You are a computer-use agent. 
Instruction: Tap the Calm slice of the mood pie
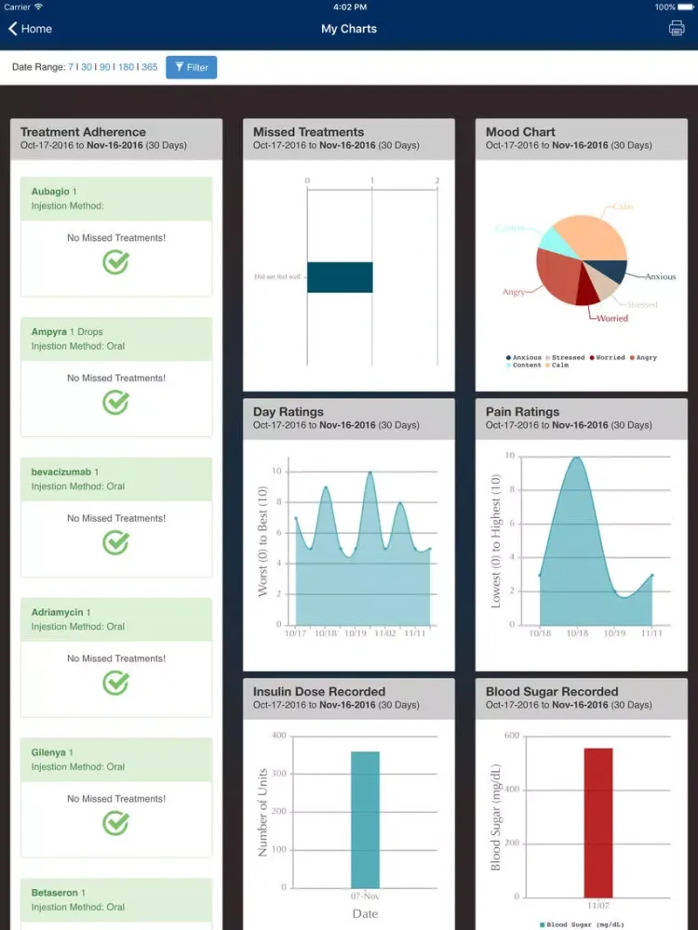point(594,236)
